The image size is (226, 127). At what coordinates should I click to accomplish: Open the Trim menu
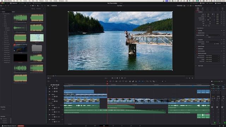[21, 1]
